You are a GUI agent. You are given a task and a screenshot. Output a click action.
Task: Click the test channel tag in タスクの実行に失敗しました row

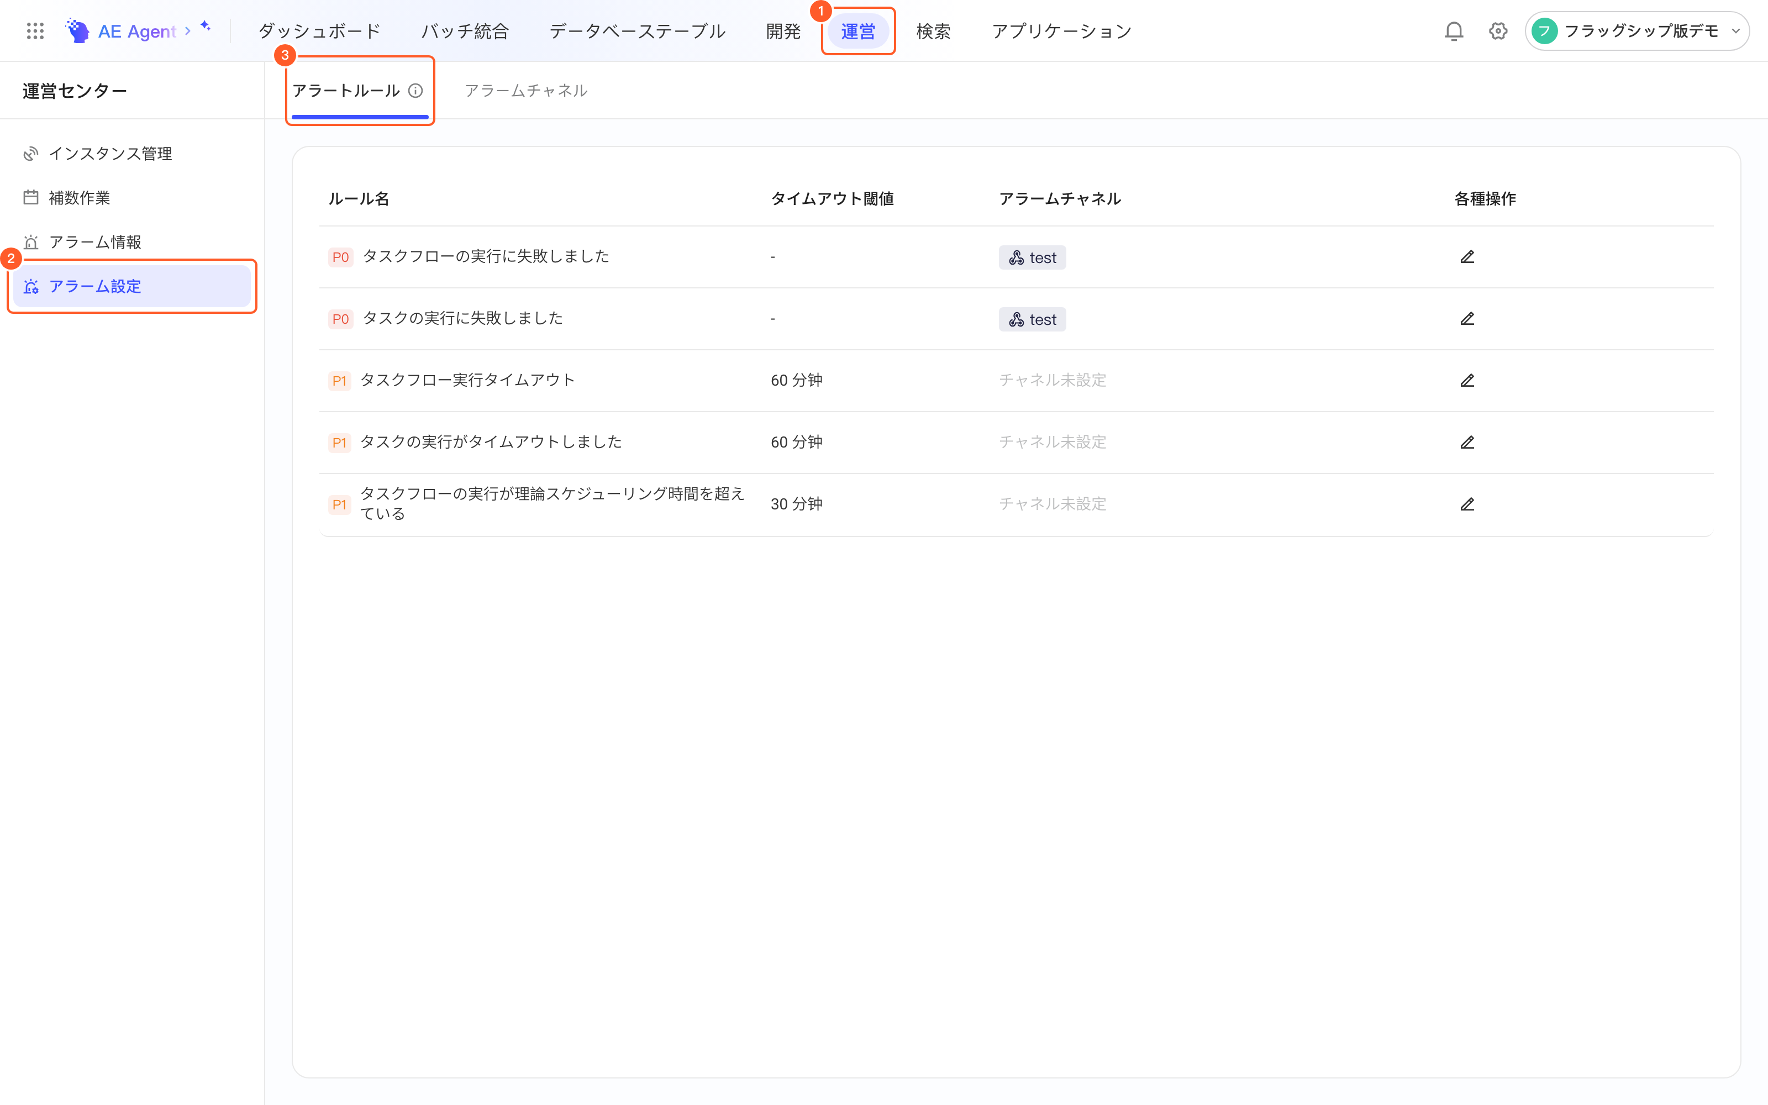point(1032,319)
